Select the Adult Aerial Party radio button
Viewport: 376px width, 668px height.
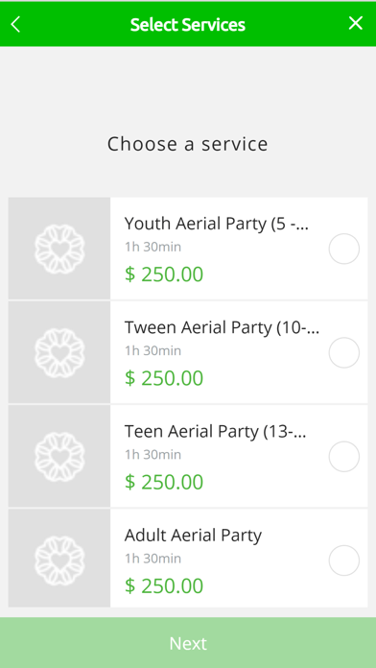tap(344, 561)
